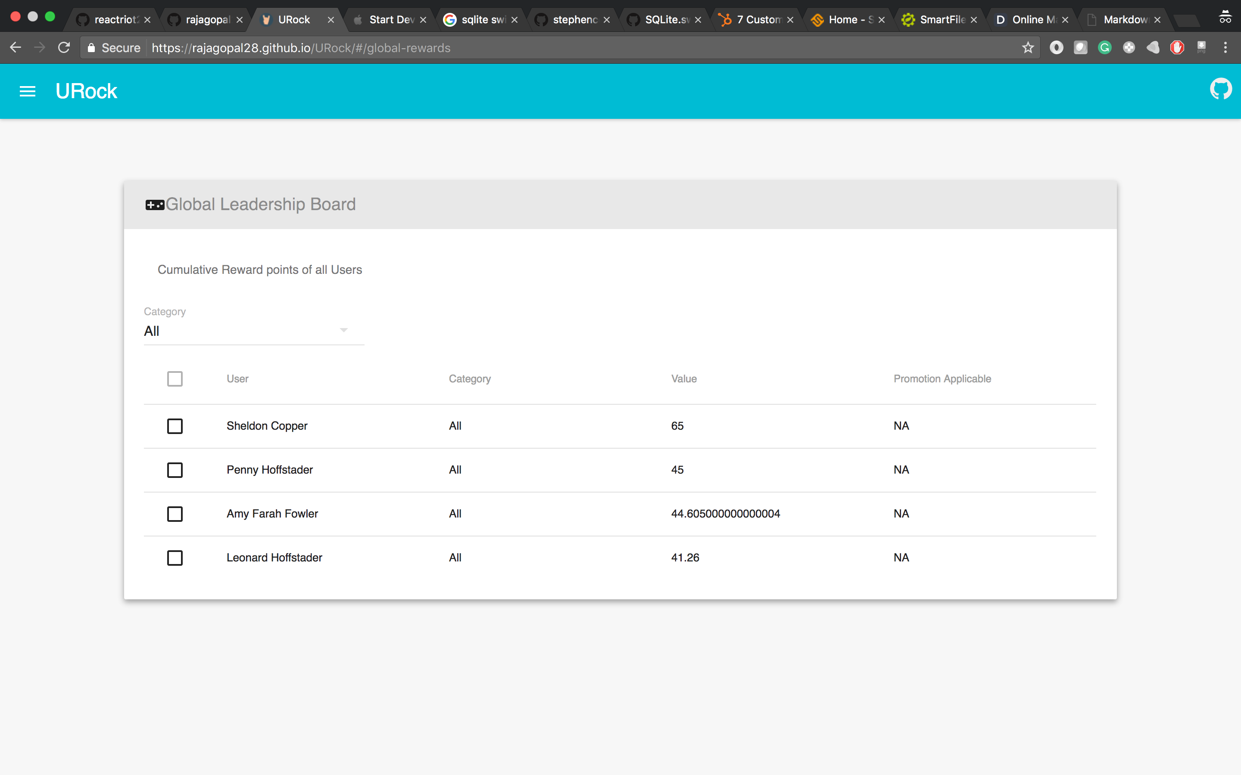Click the GitHub icon in the app header
The width and height of the screenshot is (1241, 775).
pos(1220,89)
